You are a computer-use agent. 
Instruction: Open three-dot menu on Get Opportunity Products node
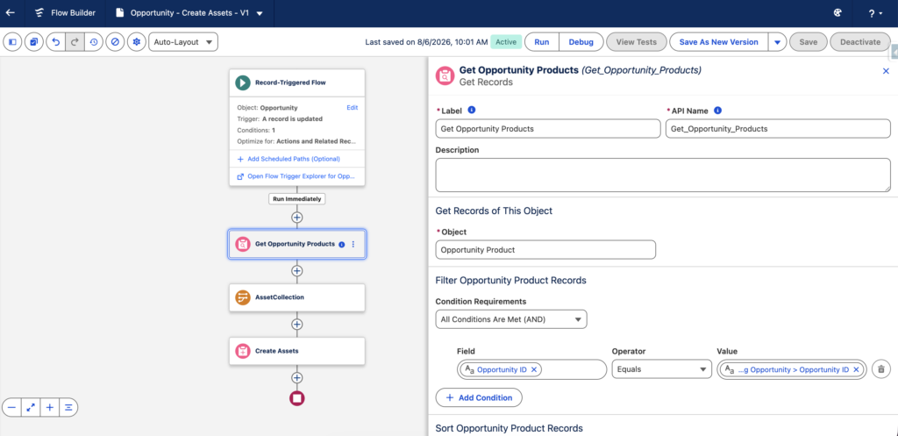tap(353, 244)
